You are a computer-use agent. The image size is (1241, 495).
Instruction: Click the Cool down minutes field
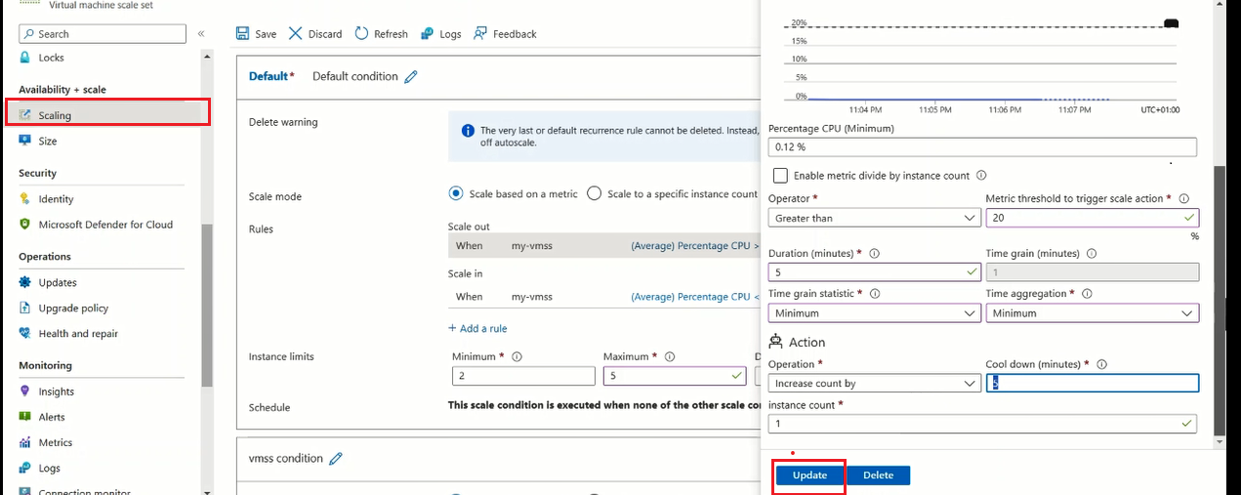[1093, 384]
